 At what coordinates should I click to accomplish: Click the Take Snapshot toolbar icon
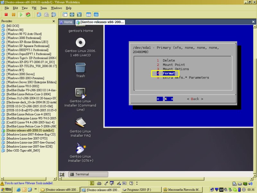(39, 14)
